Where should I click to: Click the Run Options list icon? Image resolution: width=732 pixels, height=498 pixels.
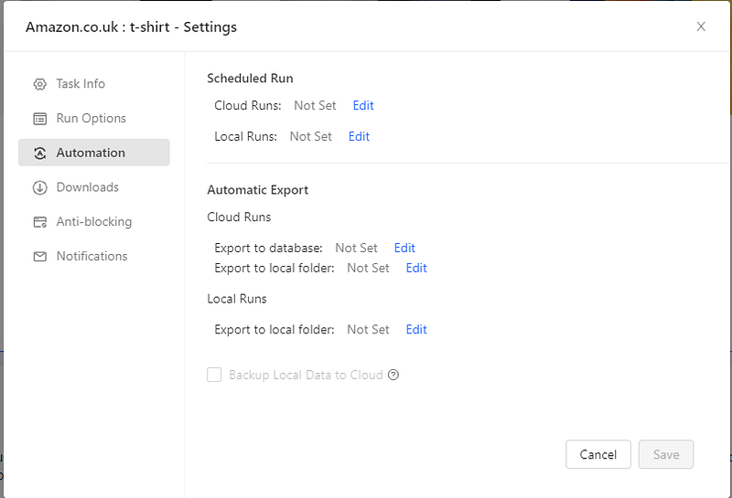point(40,119)
